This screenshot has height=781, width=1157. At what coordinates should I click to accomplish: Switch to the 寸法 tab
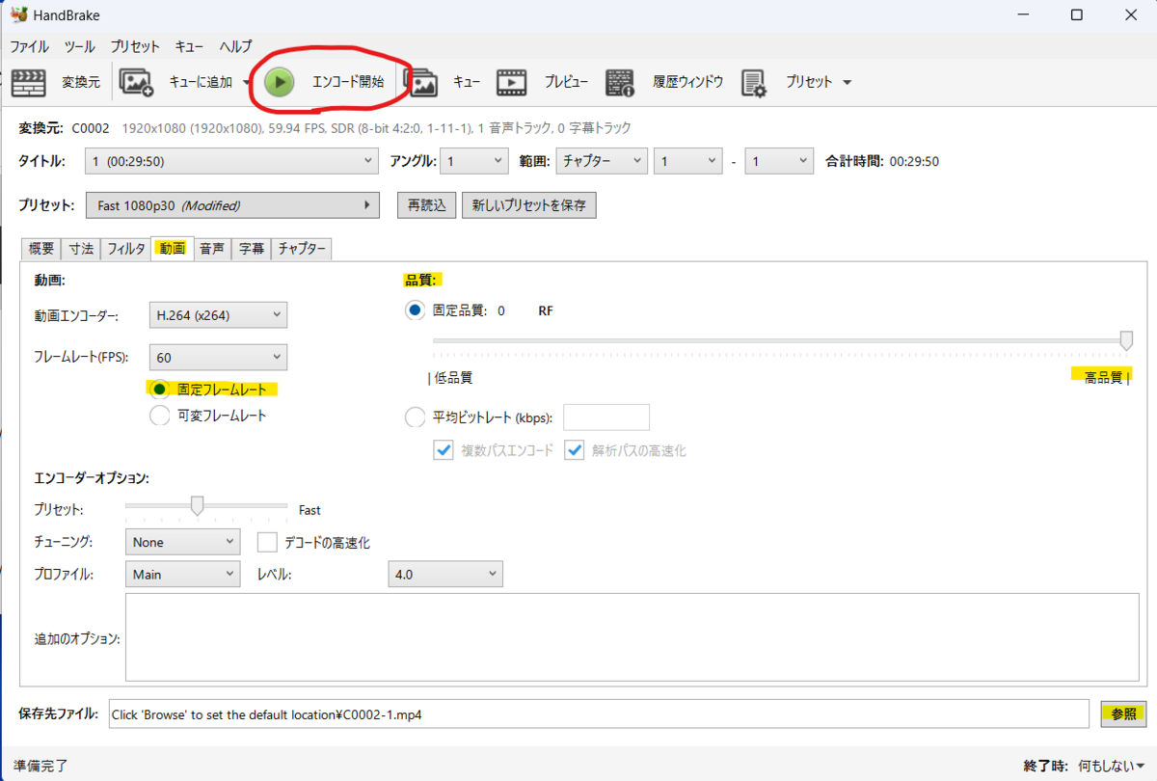[x=81, y=249]
